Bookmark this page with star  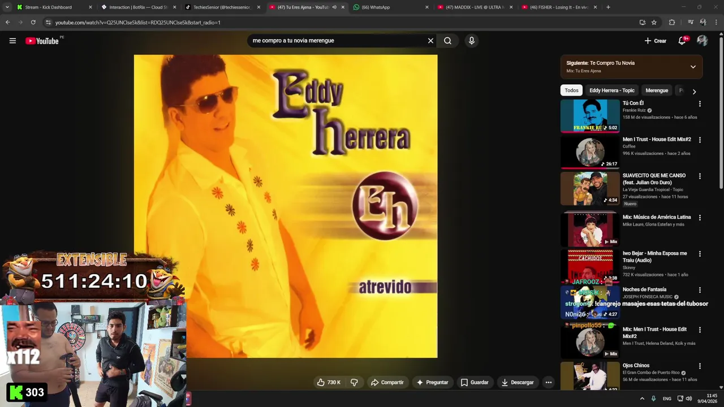click(x=654, y=23)
